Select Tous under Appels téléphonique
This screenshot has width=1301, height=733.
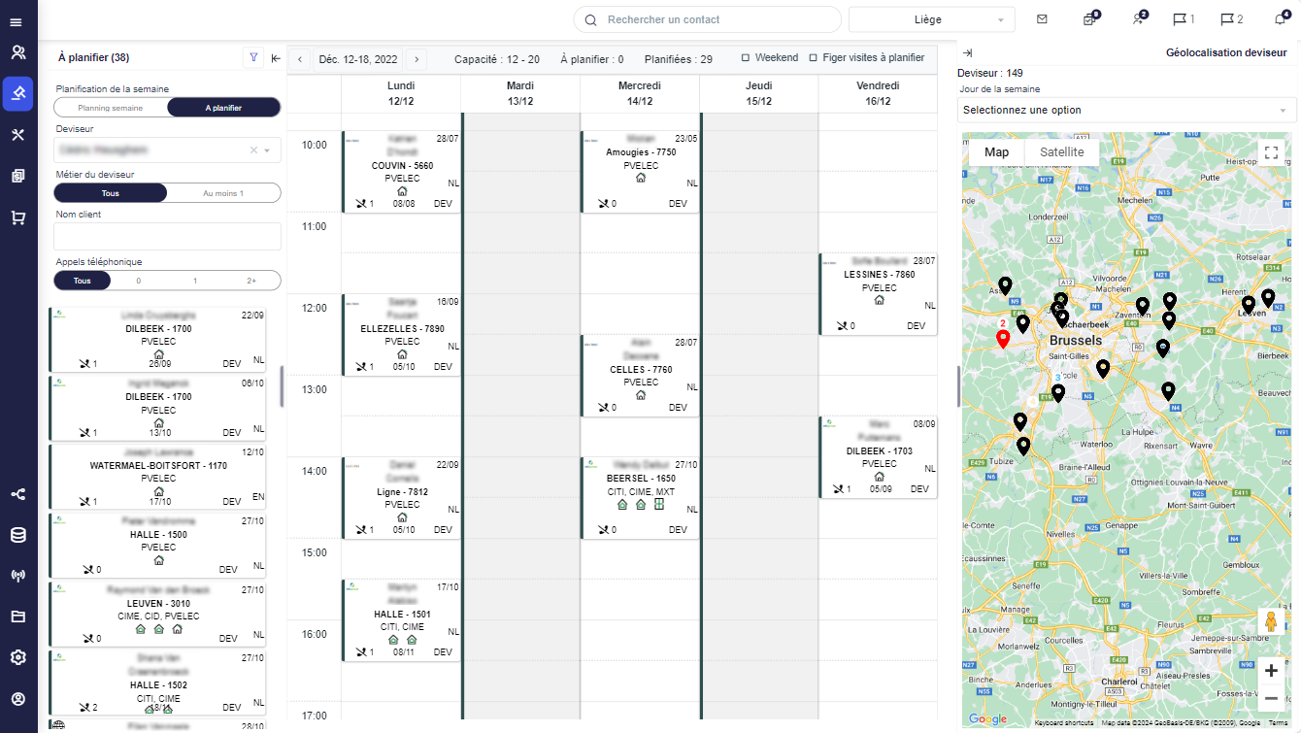click(83, 281)
